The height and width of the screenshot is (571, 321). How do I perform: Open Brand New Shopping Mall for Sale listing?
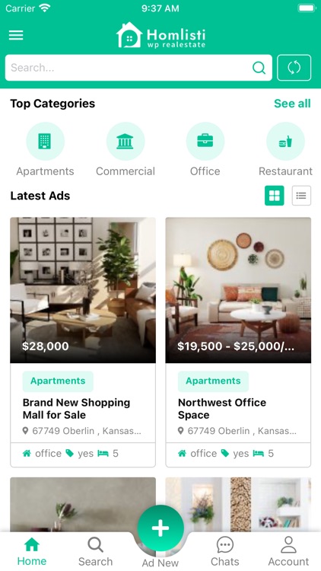click(x=76, y=409)
